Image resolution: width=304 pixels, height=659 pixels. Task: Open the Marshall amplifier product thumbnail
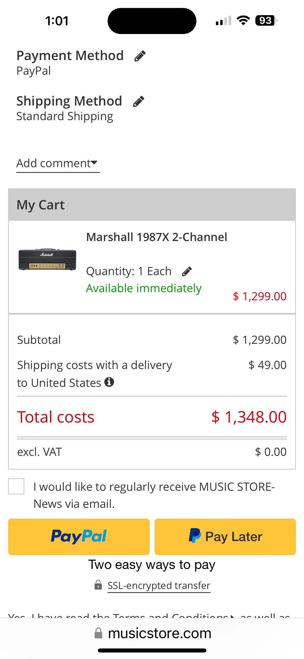[47, 259]
